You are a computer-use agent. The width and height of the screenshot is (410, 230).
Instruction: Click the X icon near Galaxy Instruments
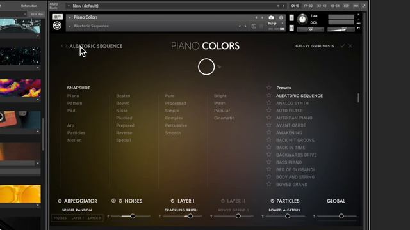350,46
